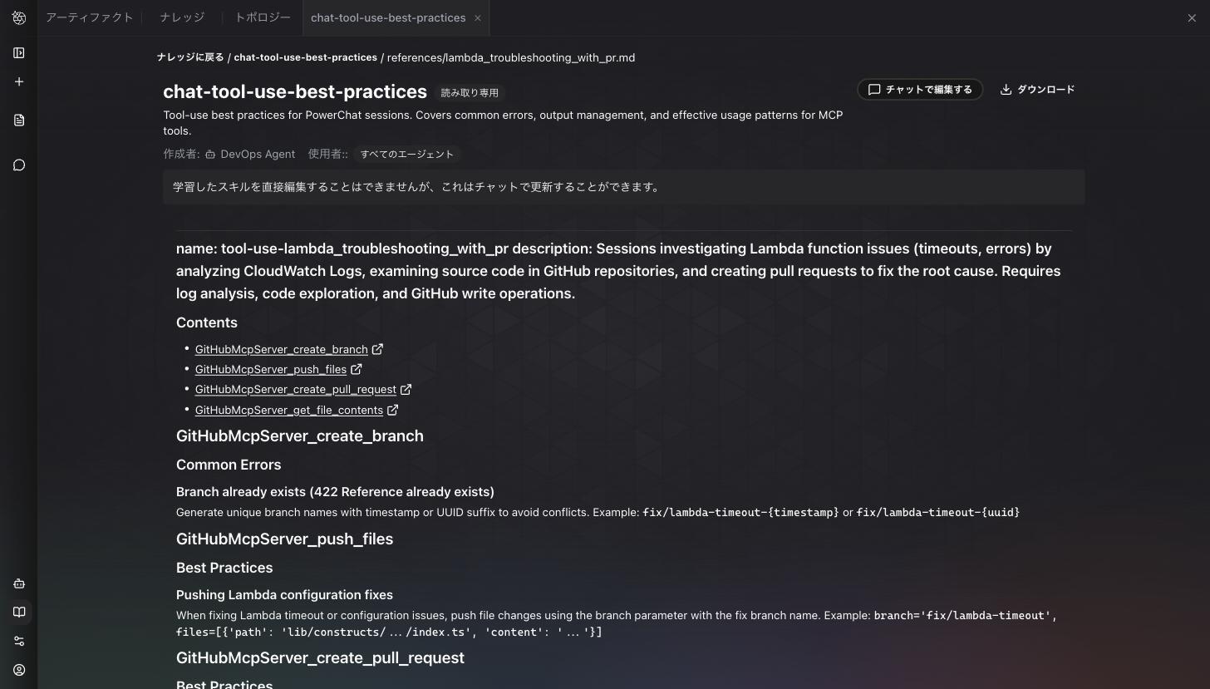Click the user profile icon in sidebar
The image size is (1210, 689).
(19, 670)
